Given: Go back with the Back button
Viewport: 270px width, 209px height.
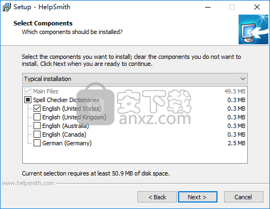Looking at the screenshot, I should (x=157, y=197).
